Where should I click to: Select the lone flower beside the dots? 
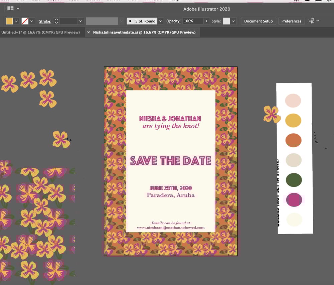coord(61,140)
